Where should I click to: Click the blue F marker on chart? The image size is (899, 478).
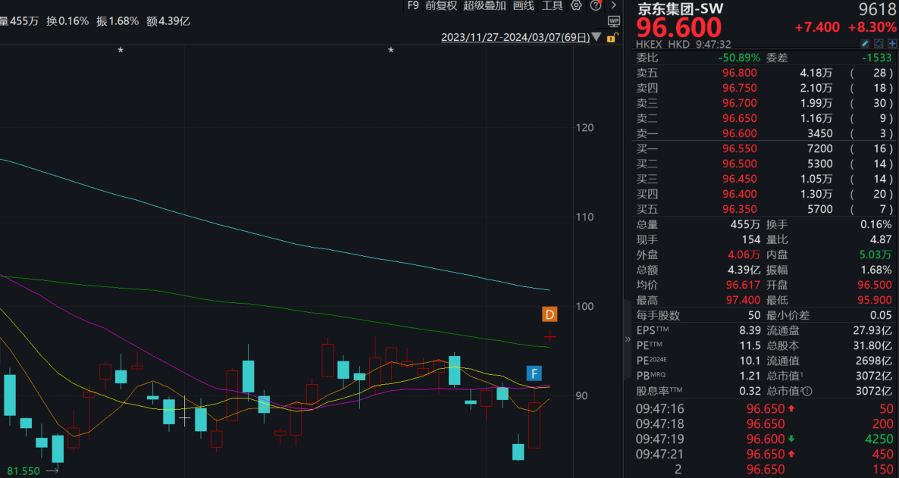(534, 373)
